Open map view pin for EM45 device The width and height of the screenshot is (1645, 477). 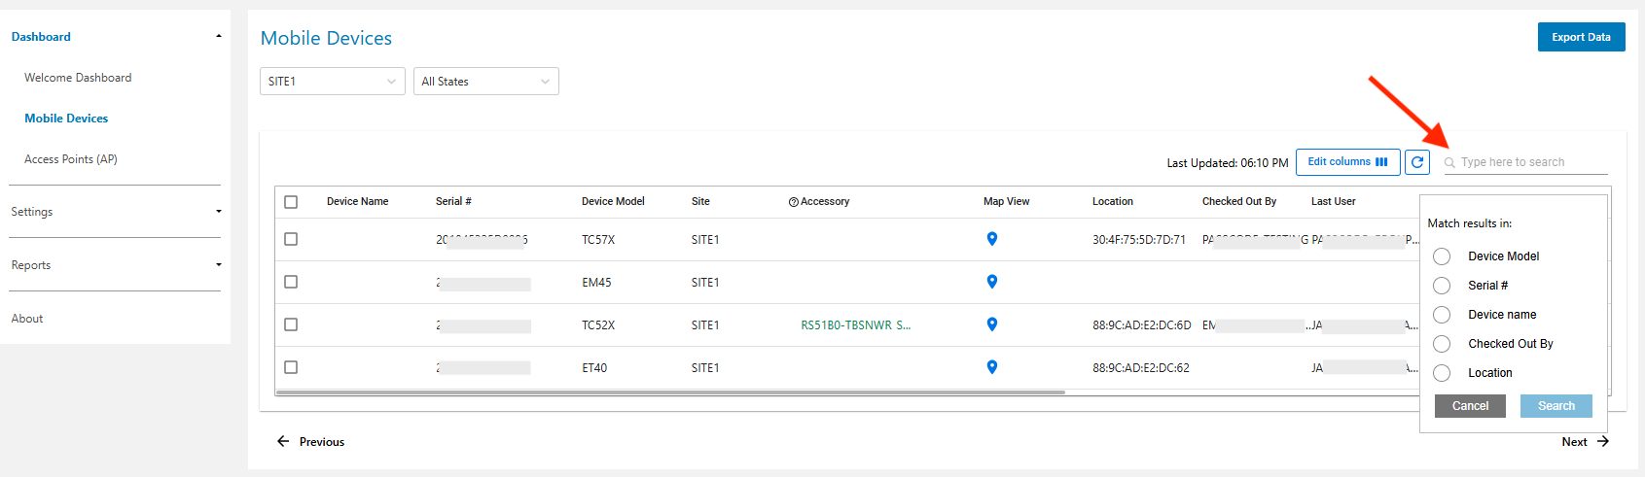tap(991, 282)
